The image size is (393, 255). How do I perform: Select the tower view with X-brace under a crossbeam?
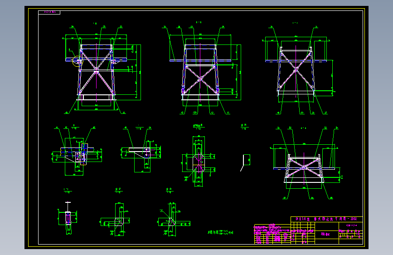pos(201,69)
